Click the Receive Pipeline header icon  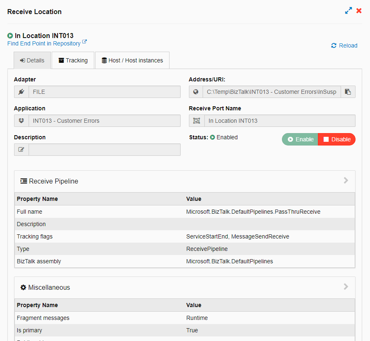[x=24, y=181]
